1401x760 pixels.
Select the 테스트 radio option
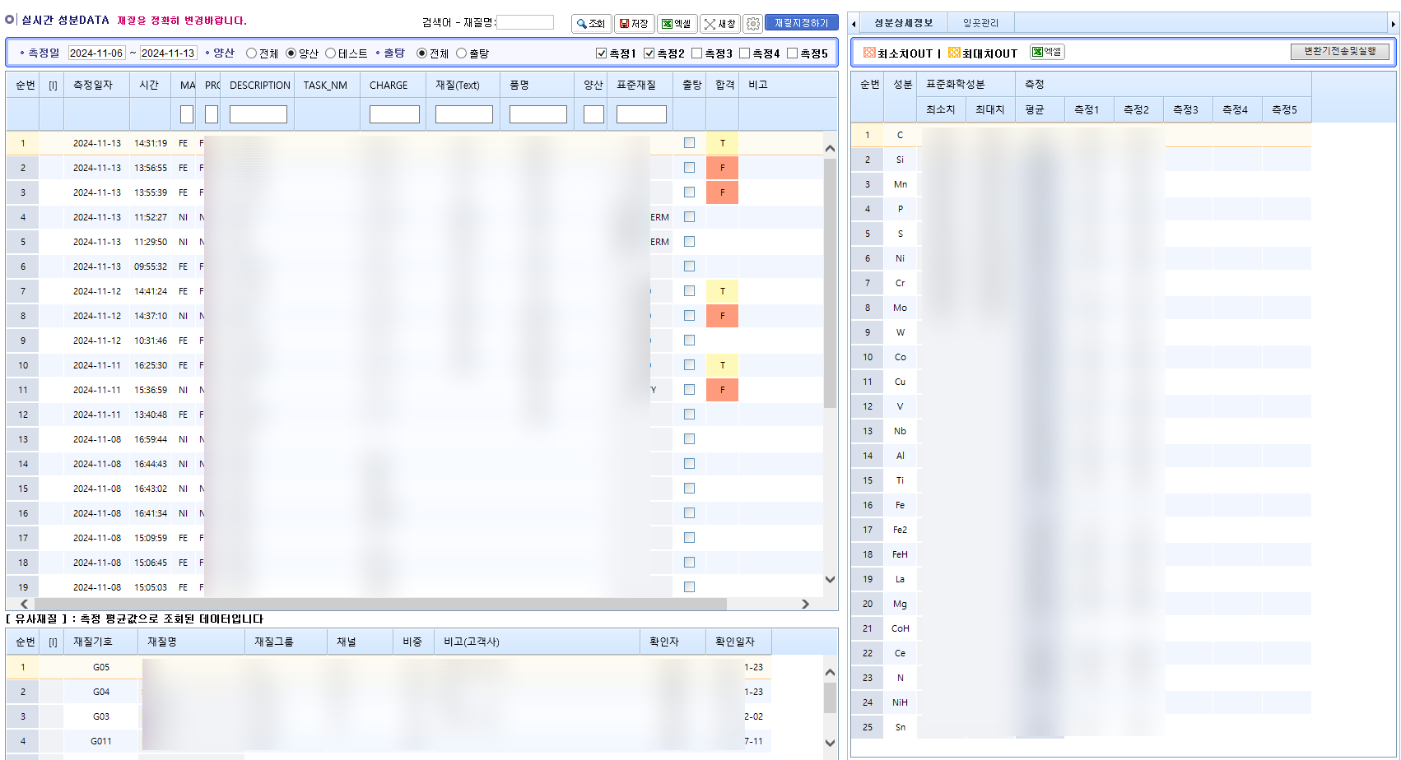tap(330, 53)
